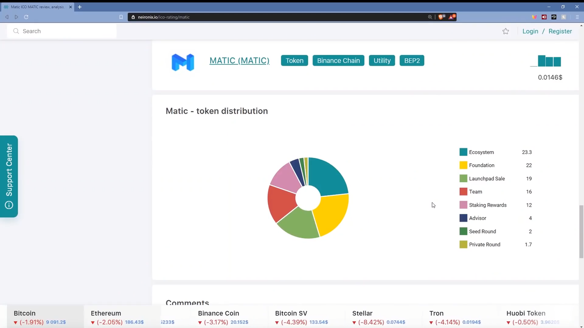Click the 1.7 Private Round value
The width and height of the screenshot is (584, 328).
pyautogui.click(x=528, y=244)
